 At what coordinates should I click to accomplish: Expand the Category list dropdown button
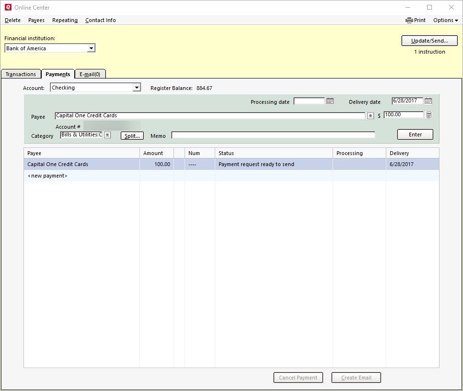coord(107,135)
